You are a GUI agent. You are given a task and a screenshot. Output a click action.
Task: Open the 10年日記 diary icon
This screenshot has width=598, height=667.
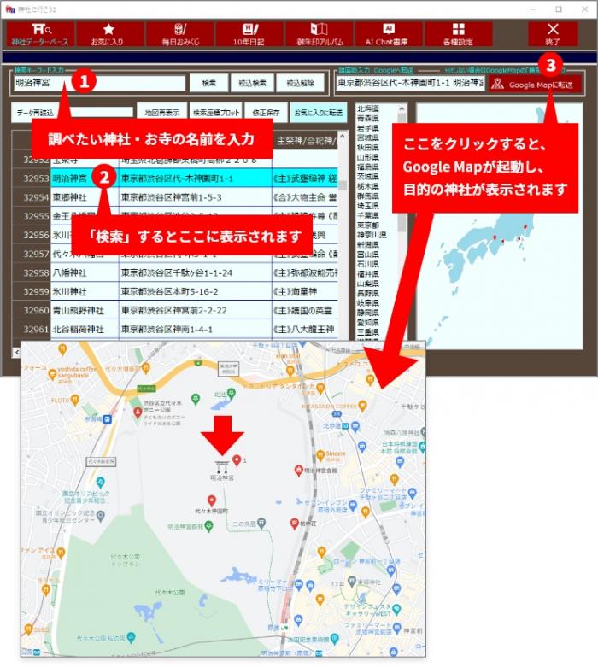click(x=249, y=34)
